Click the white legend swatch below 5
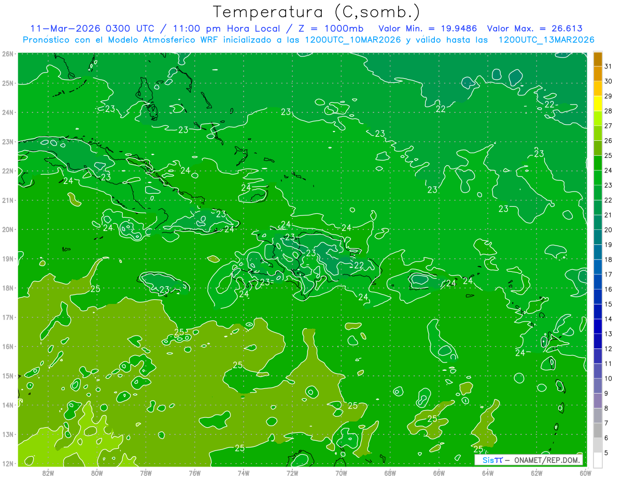622x480 pixels. tap(598, 460)
